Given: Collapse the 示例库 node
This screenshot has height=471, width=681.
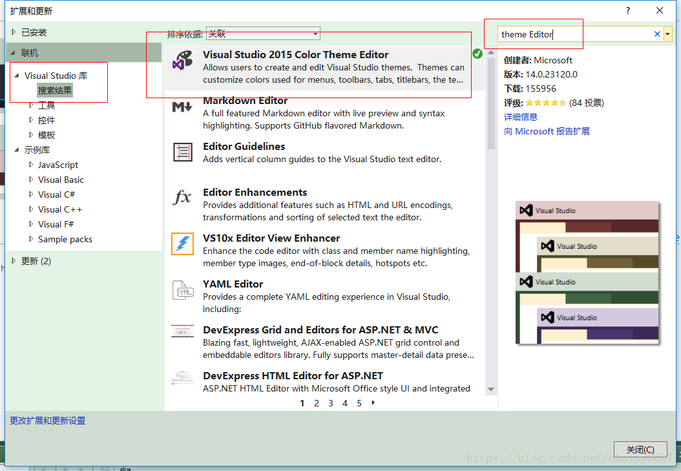Looking at the screenshot, I should pos(17,150).
